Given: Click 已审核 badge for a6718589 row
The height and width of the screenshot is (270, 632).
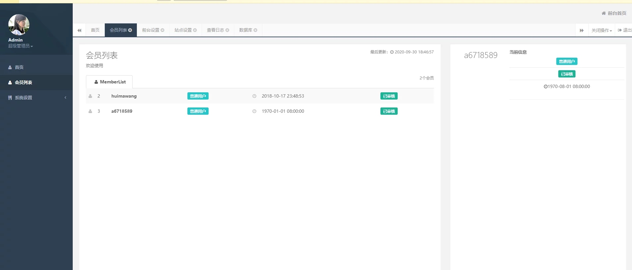Looking at the screenshot, I should (389, 111).
